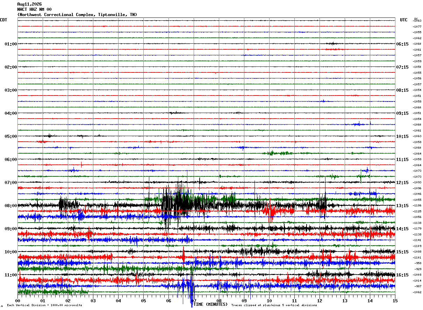The image size is (423, 310).
Task: Click the Northwest Correctional Complex, Tiptonville, TN title
Action: click(x=77, y=15)
